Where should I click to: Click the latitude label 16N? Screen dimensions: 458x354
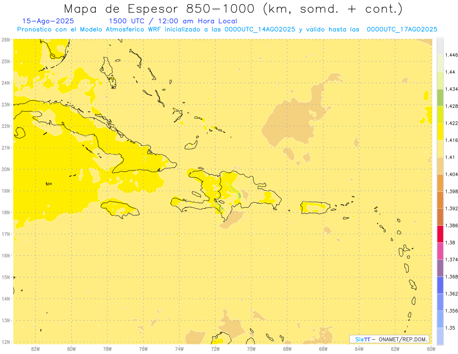pos(6,255)
